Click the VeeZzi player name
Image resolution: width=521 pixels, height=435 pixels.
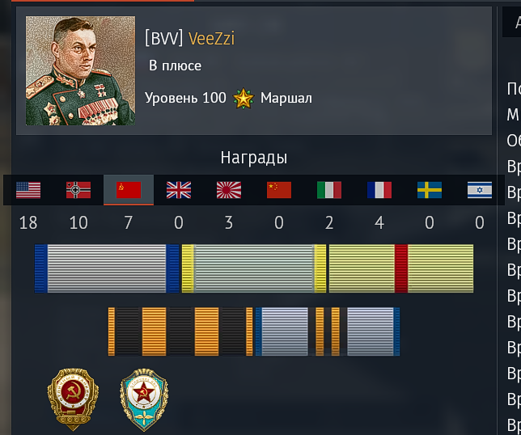pyautogui.click(x=211, y=39)
